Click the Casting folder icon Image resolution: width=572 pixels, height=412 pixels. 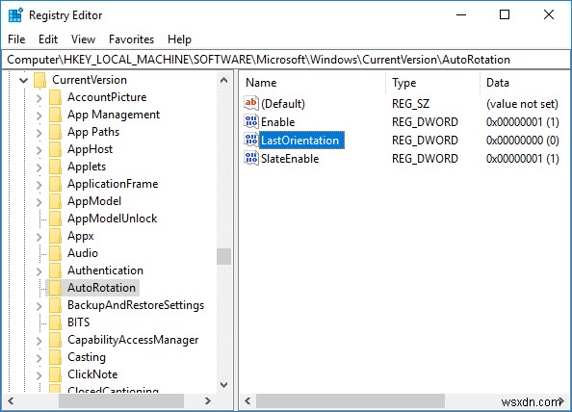tap(55, 357)
